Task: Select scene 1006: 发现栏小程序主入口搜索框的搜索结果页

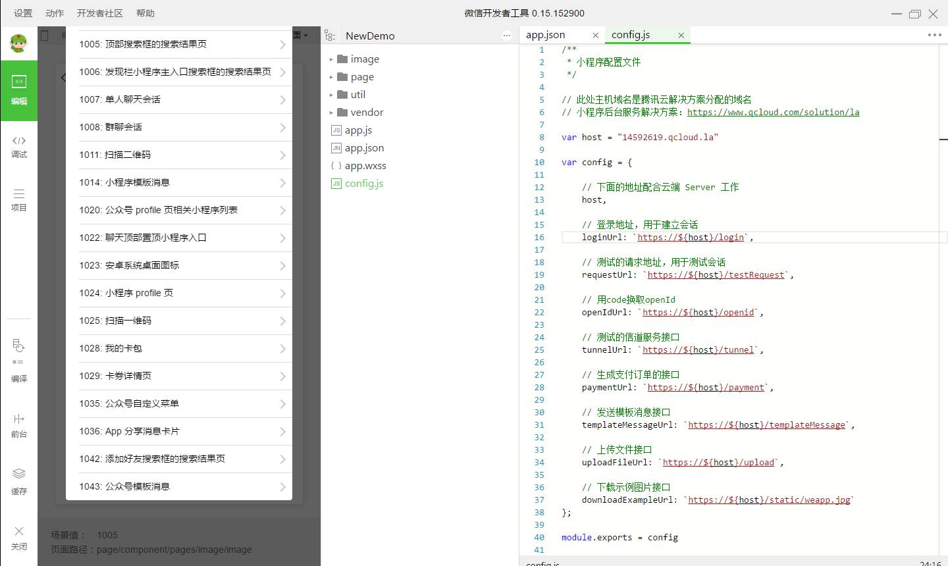Action: (x=179, y=72)
